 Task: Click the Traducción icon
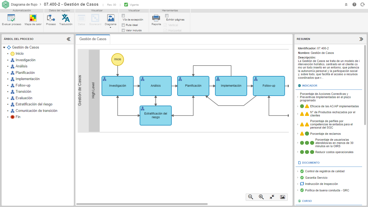click(66, 18)
